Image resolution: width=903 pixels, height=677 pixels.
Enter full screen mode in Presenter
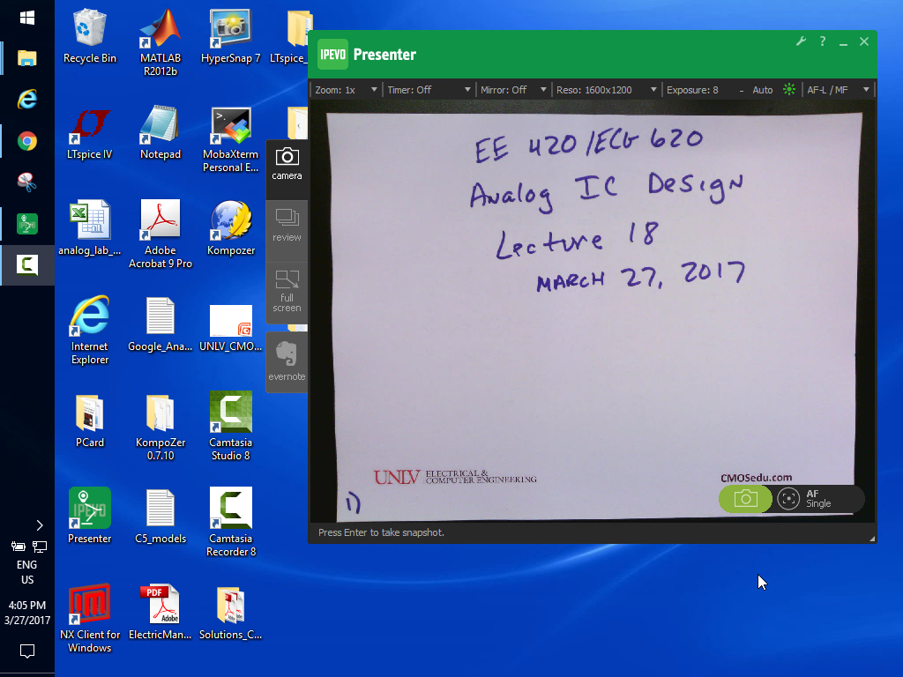coord(287,291)
